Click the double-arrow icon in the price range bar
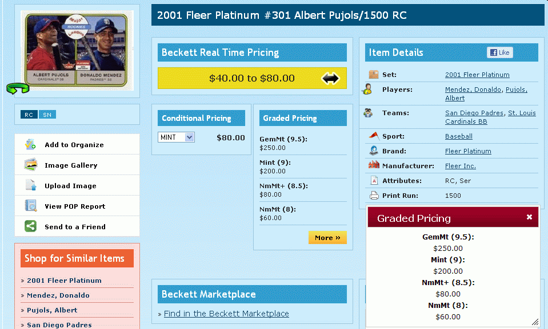The height and width of the screenshot is (329, 548). click(x=330, y=78)
